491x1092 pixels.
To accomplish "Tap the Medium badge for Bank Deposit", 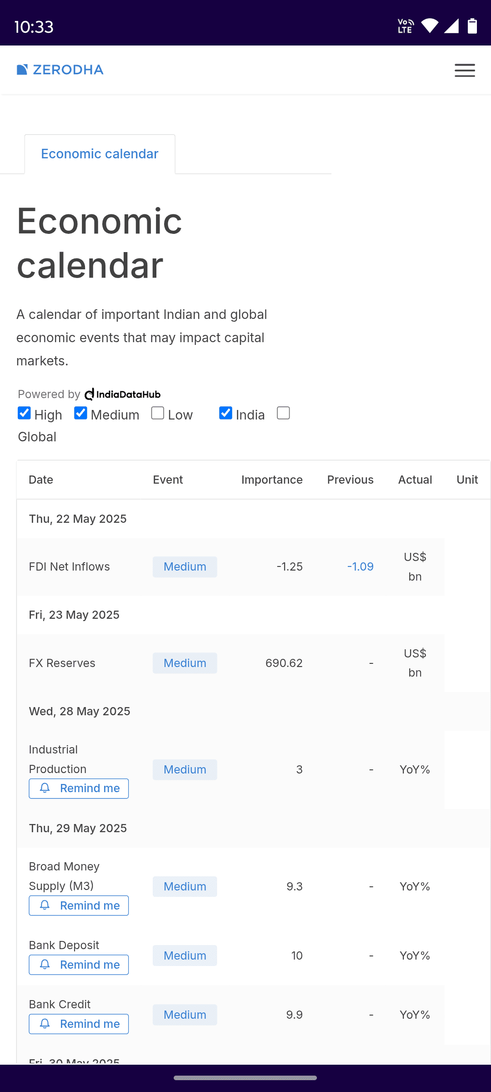I will [x=185, y=956].
